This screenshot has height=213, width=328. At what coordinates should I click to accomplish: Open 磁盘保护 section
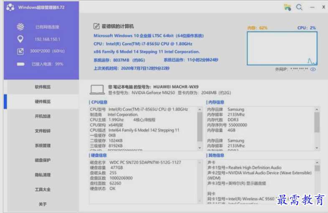43,160
